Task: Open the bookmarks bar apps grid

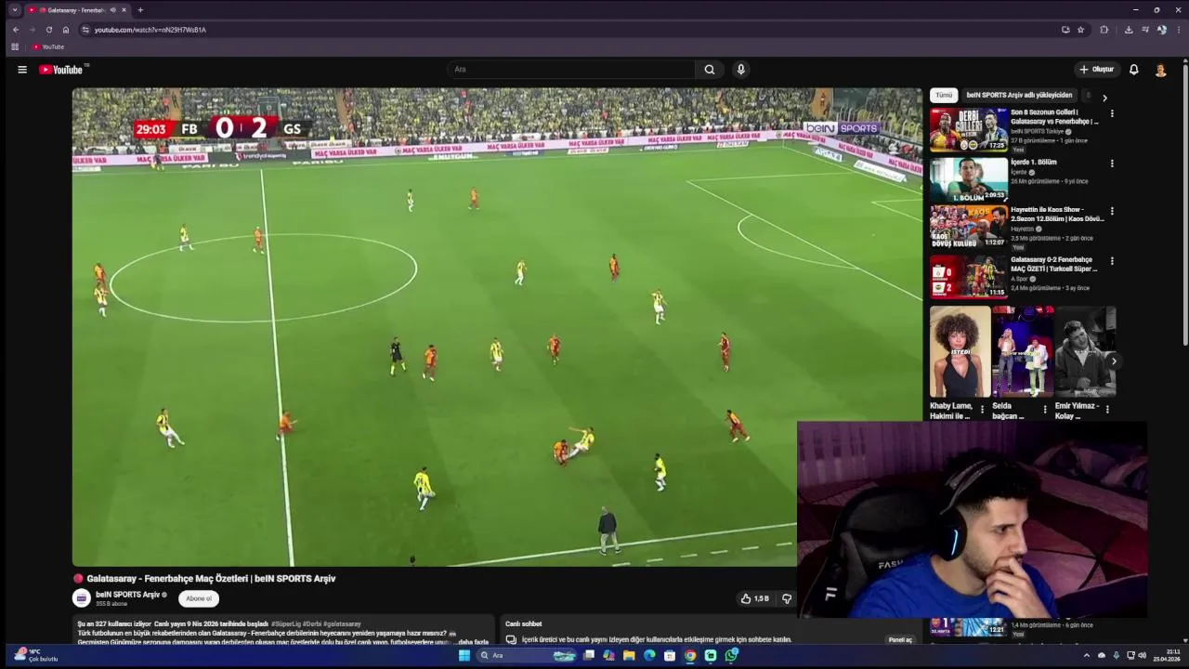Action: pos(15,46)
